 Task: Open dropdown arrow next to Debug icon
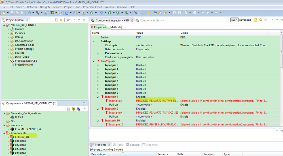tap(105, 13)
